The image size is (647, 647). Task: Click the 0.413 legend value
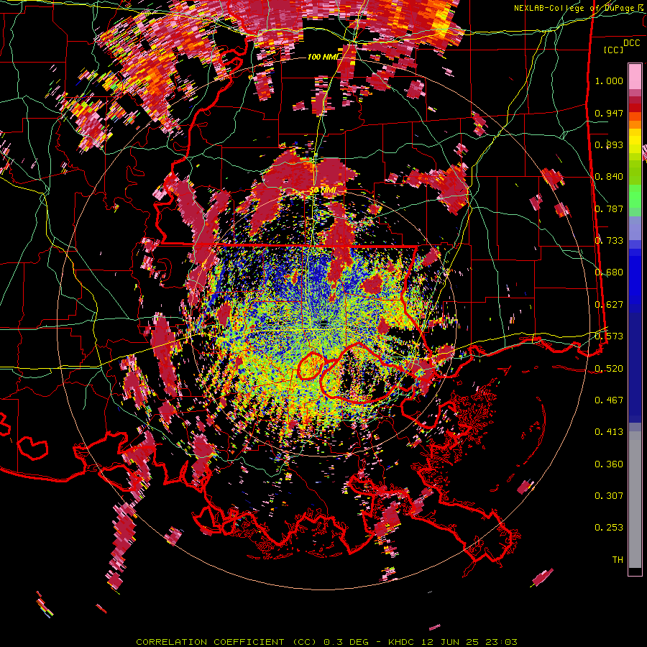pyautogui.click(x=609, y=432)
